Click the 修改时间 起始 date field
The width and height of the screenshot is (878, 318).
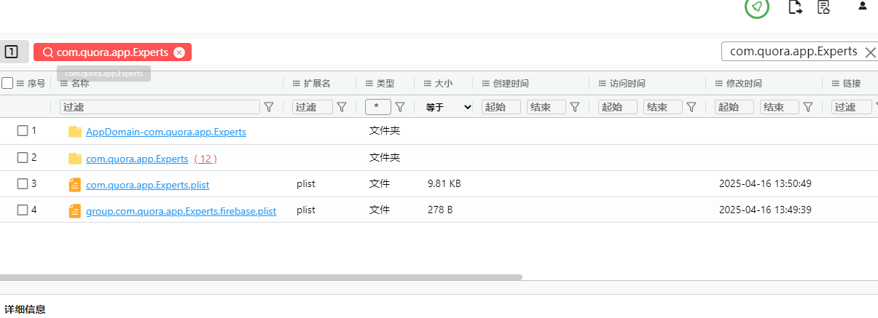coord(734,107)
